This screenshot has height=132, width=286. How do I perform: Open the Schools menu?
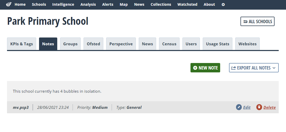coord(39,4)
